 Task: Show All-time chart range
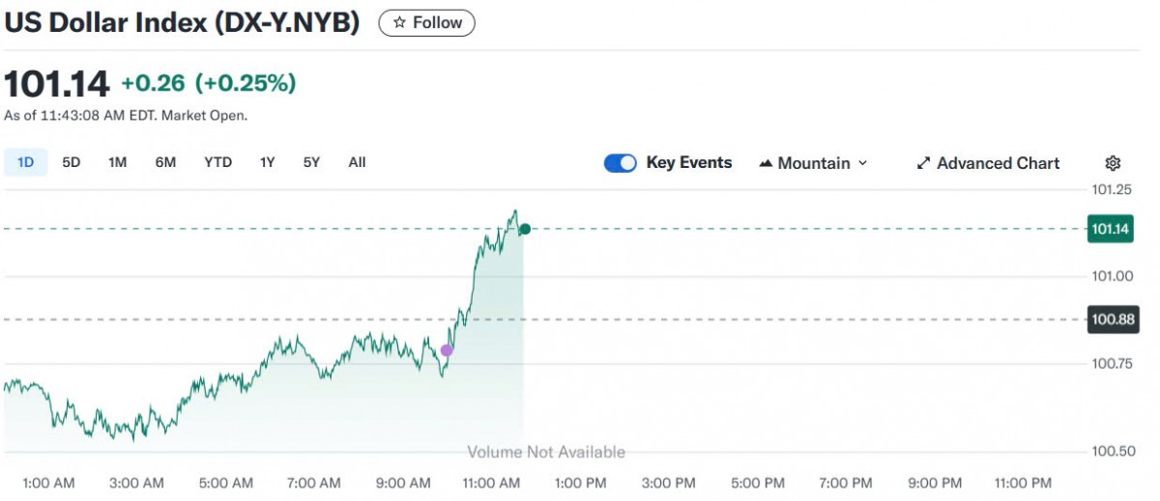pos(357,162)
